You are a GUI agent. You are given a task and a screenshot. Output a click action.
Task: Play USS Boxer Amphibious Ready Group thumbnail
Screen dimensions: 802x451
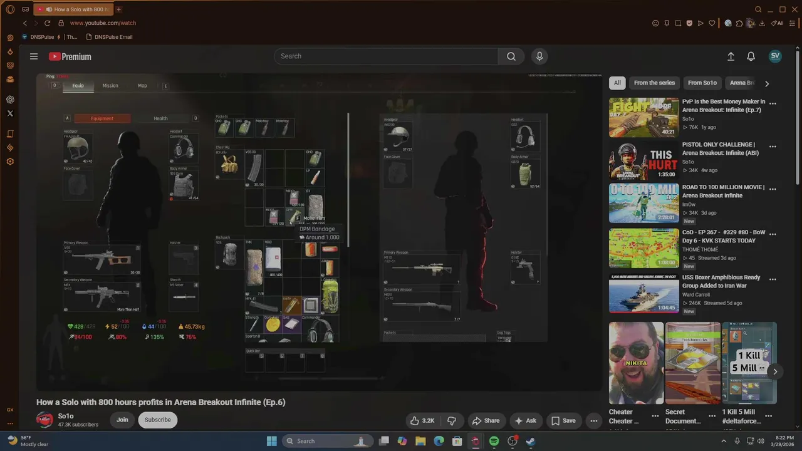[643, 293]
